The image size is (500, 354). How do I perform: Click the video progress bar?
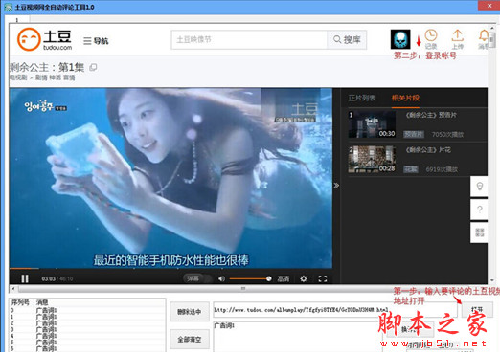pyautogui.click(x=170, y=269)
